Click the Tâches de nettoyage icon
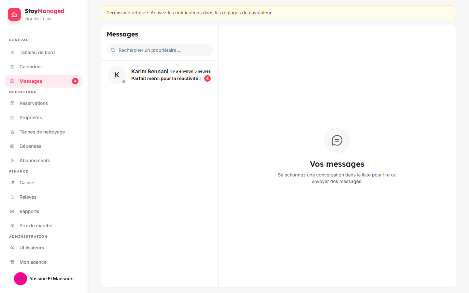 tap(12, 132)
